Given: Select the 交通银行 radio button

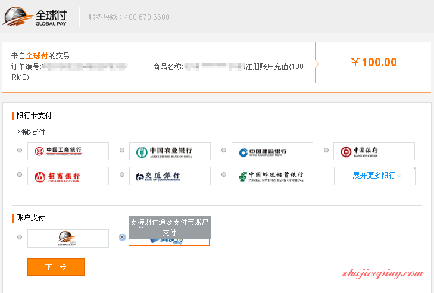Looking at the screenshot, I should tap(122, 174).
